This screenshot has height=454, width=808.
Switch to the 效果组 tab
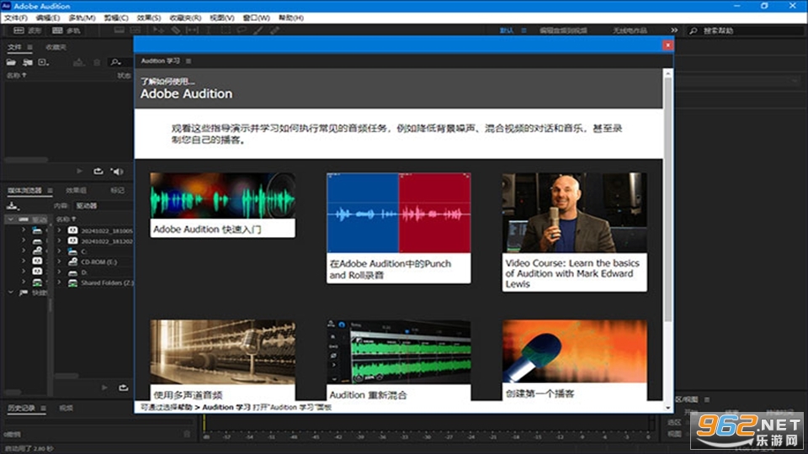[77, 191]
